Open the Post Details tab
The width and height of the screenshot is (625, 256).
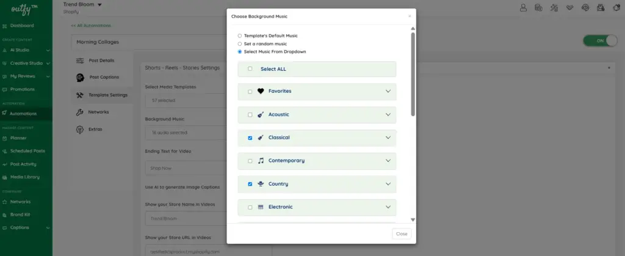coord(102,60)
